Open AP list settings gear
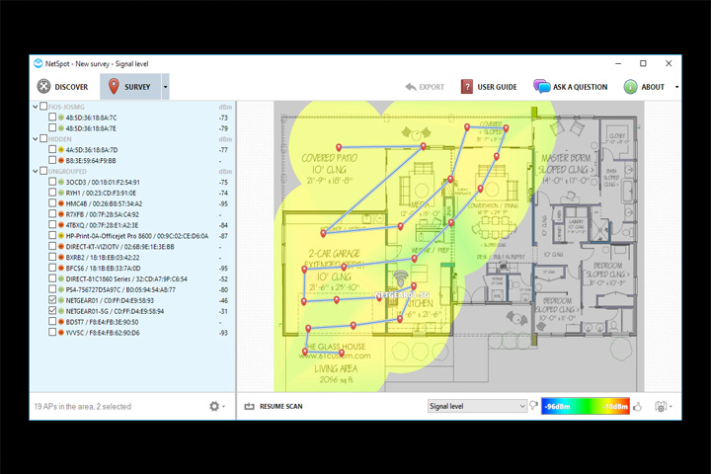 click(x=214, y=407)
